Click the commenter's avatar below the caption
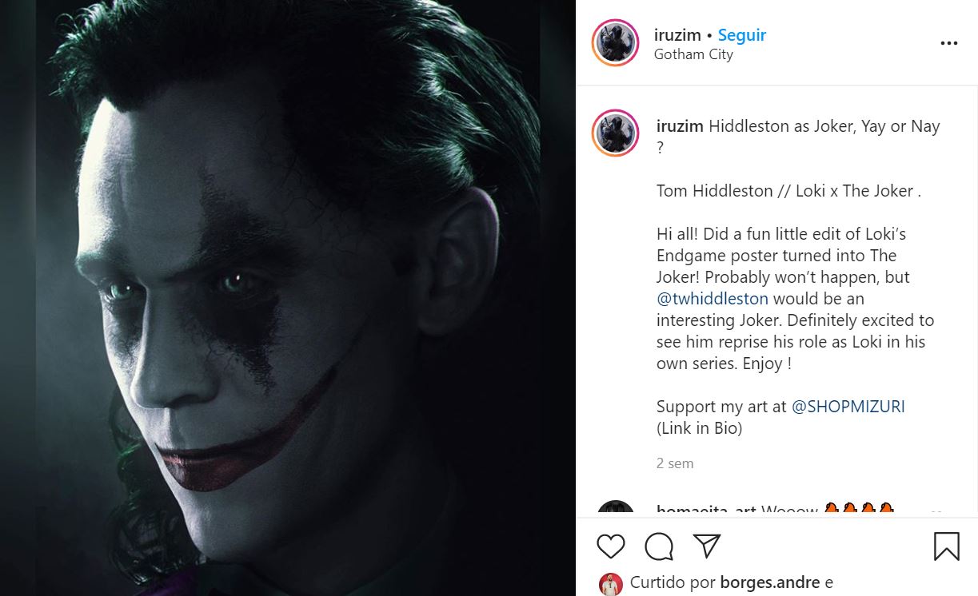 point(616,509)
